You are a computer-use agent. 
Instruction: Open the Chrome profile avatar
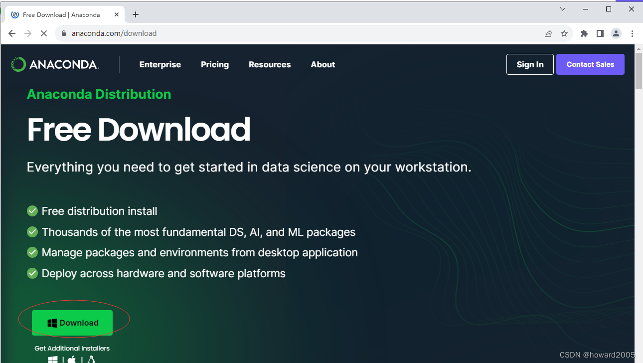pyautogui.click(x=616, y=33)
